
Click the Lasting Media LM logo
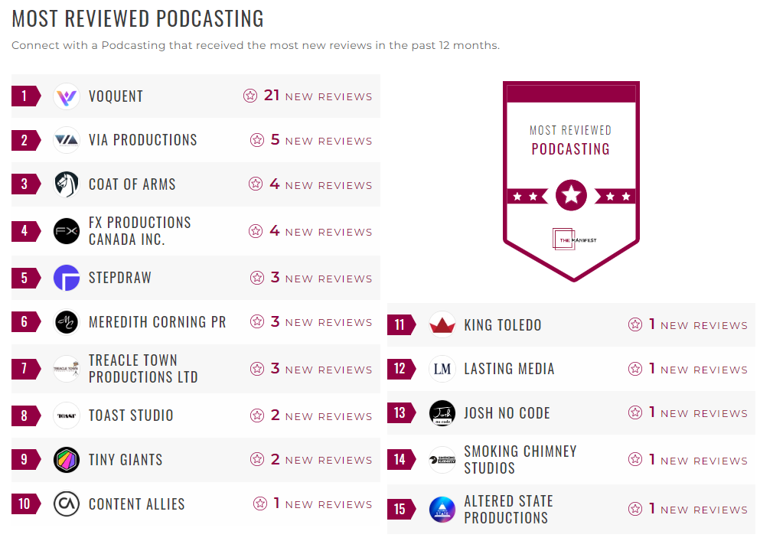(x=442, y=369)
